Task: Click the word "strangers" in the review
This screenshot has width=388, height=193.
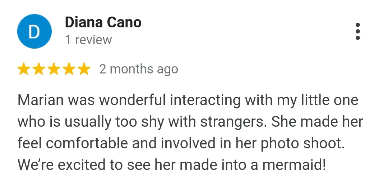Action: point(234,122)
